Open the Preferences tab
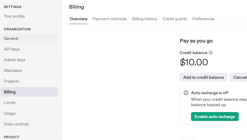The image size is (247, 140). click(203, 19)
